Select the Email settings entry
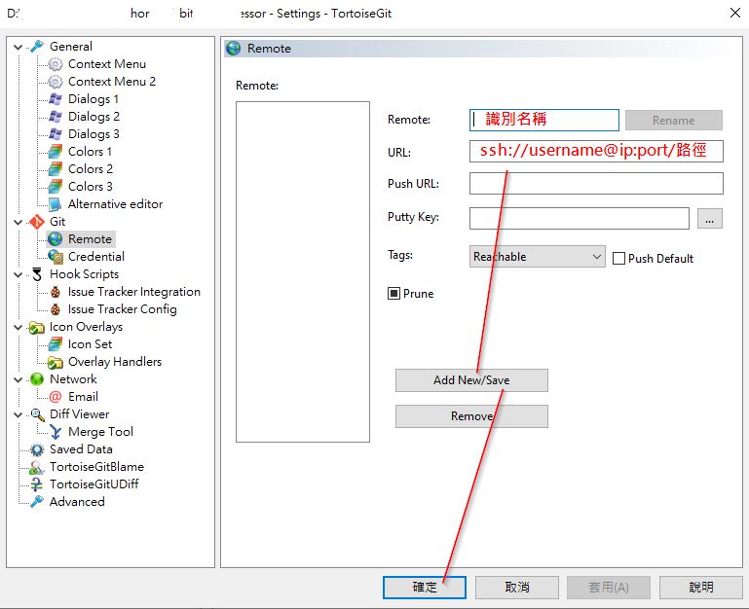This screenshot has height=609, width=749. click(x=83, y=397)
